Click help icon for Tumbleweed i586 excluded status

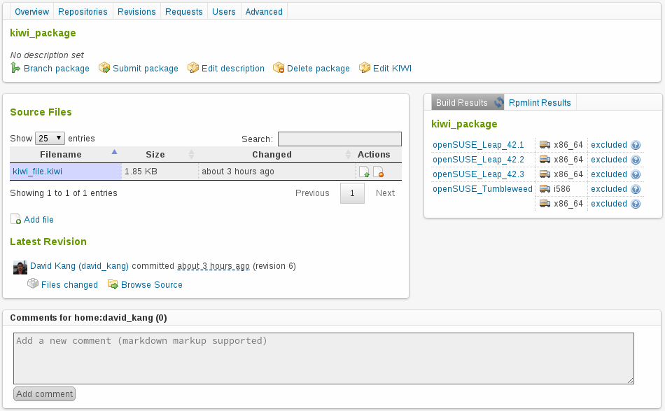pyautogui.click(x=636, y=189)
